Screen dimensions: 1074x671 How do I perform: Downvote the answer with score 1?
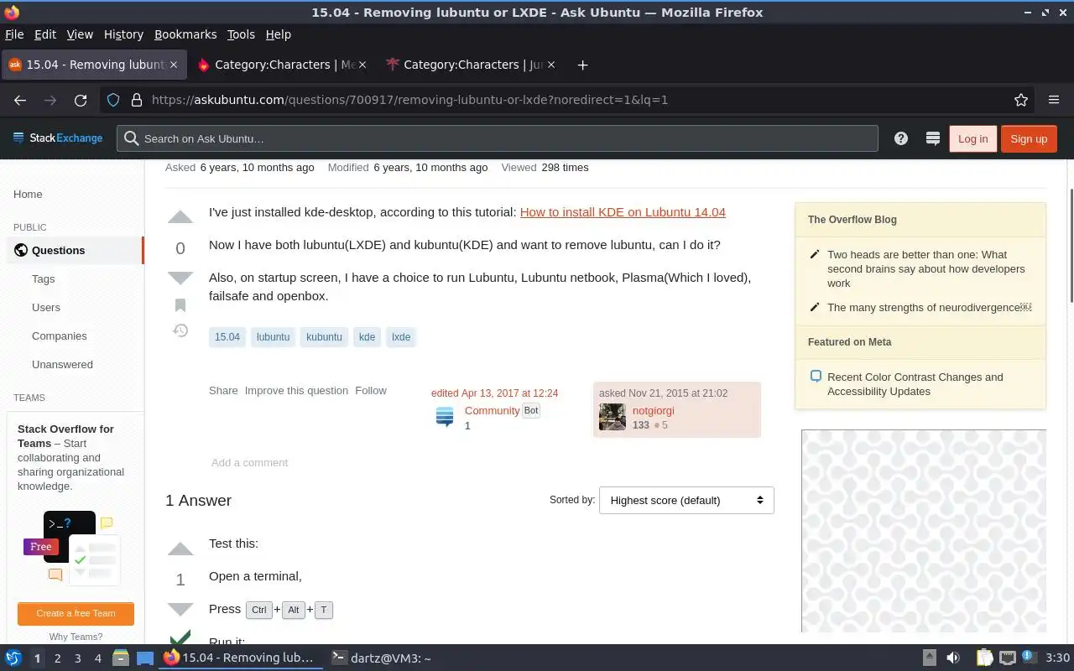point(180,609)
